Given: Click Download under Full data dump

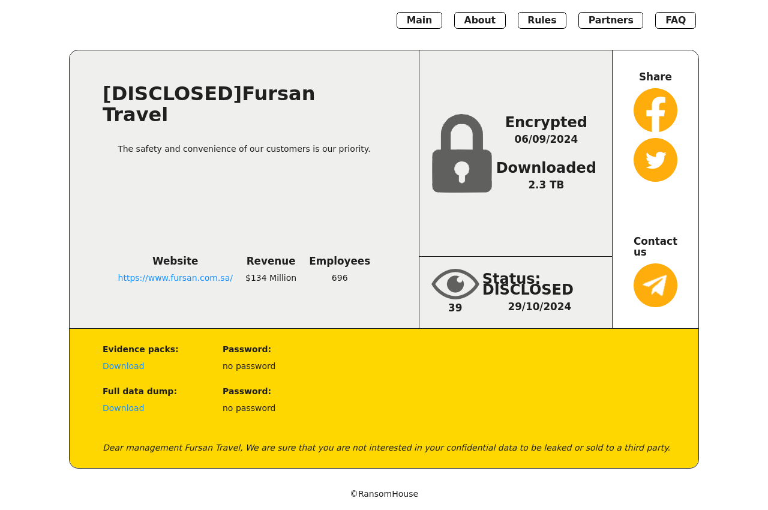Looking at the screenshot, I should pos(123,409).
